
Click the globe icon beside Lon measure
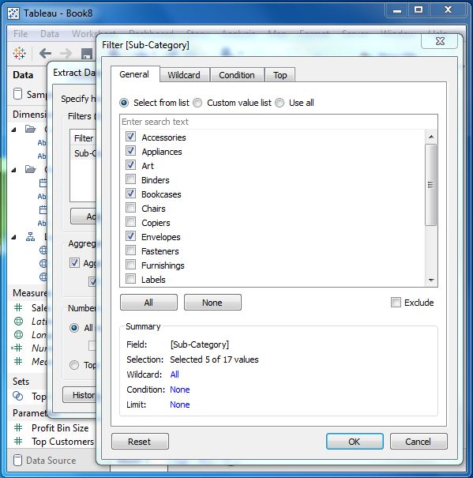click(x=19, y=335)
